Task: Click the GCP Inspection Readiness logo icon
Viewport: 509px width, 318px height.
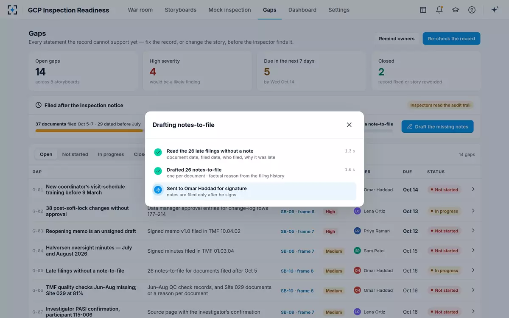Action: 13,10
